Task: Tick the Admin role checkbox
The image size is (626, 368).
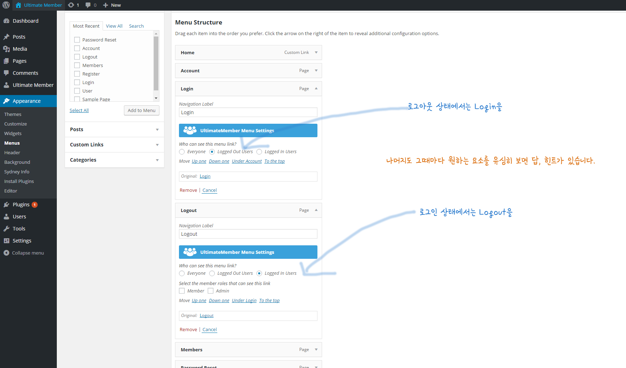Action: coord(211,291)
